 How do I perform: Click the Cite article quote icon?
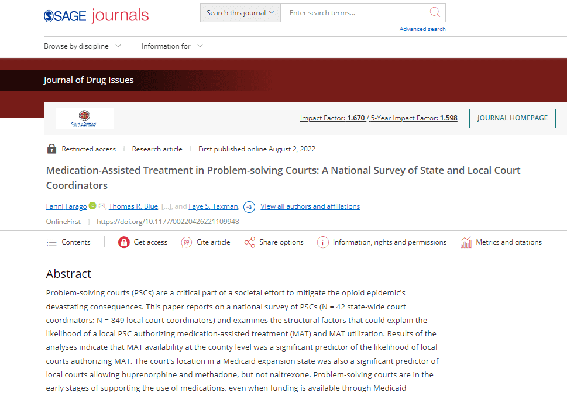click(x=186, y=242)
